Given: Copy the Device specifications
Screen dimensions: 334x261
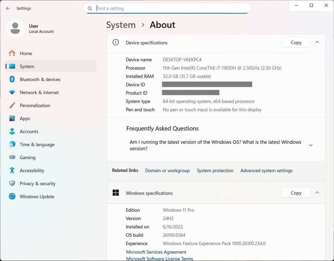Looking at the screenshot, I should point(296,43).
